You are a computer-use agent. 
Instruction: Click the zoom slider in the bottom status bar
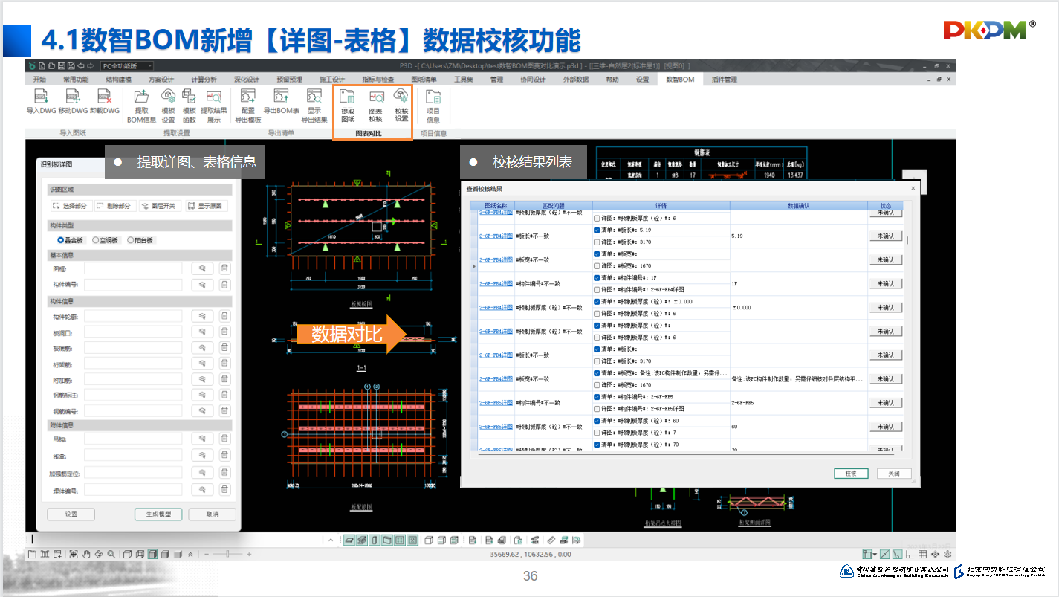click(227, 554)
